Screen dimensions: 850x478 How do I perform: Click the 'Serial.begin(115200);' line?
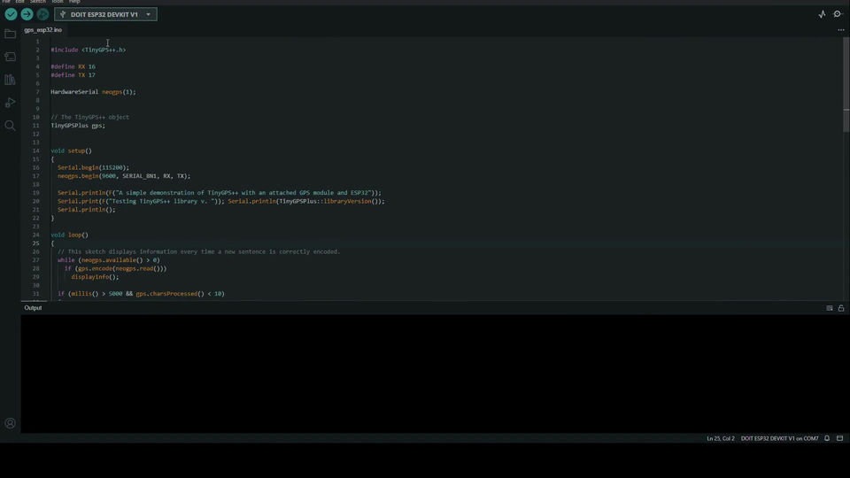(x=93, y=167)
